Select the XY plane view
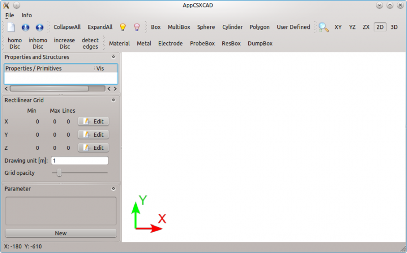Viewport: 407px width, 253px height. (338, 27)
